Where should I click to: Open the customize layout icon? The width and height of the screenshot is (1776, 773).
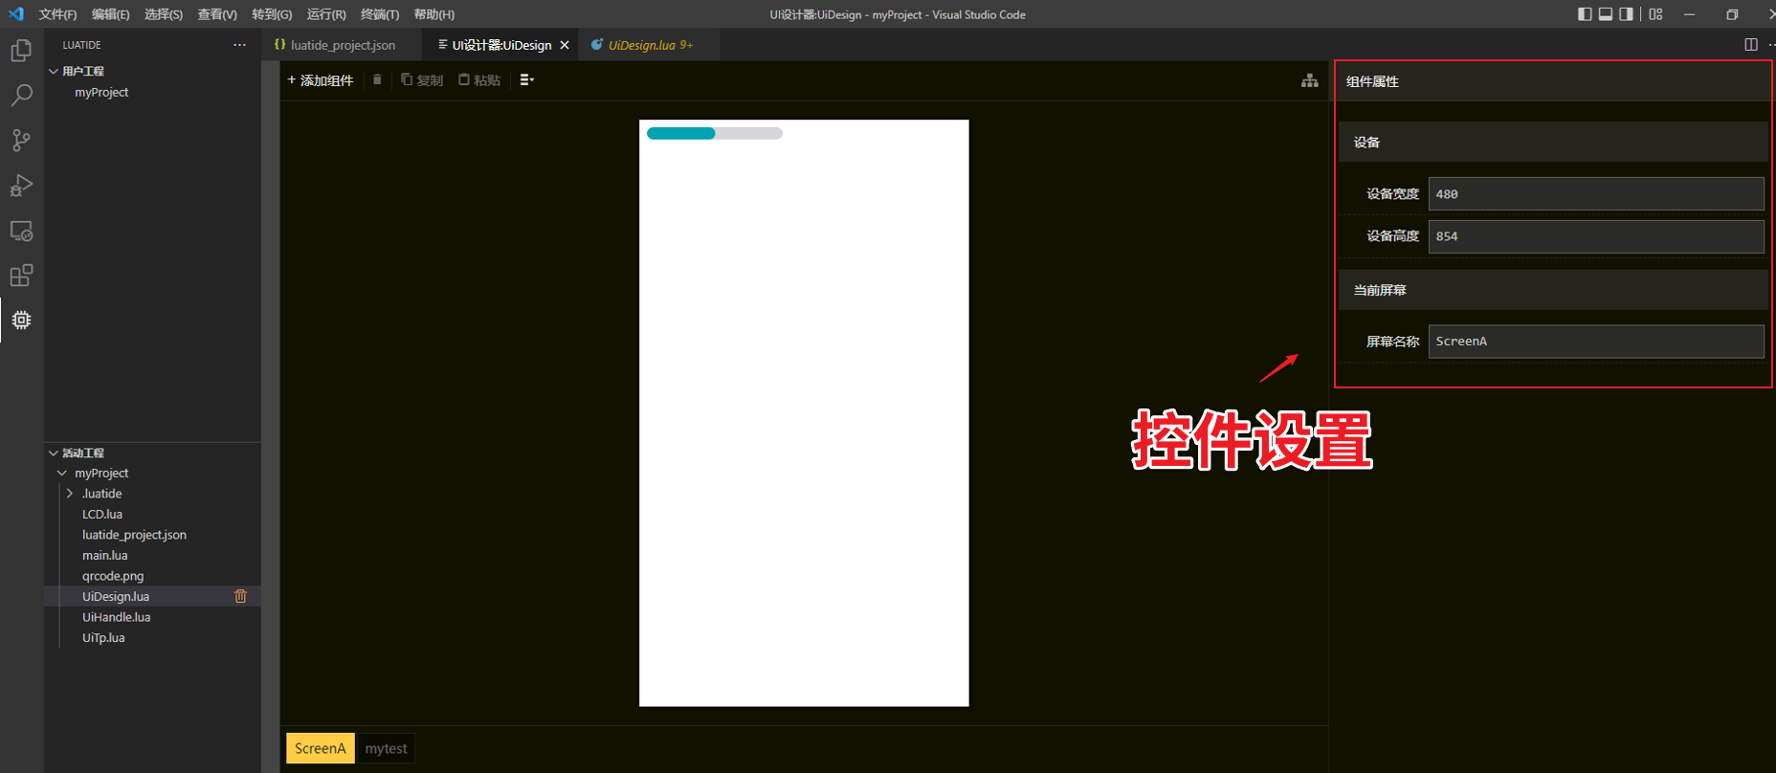1656,14
